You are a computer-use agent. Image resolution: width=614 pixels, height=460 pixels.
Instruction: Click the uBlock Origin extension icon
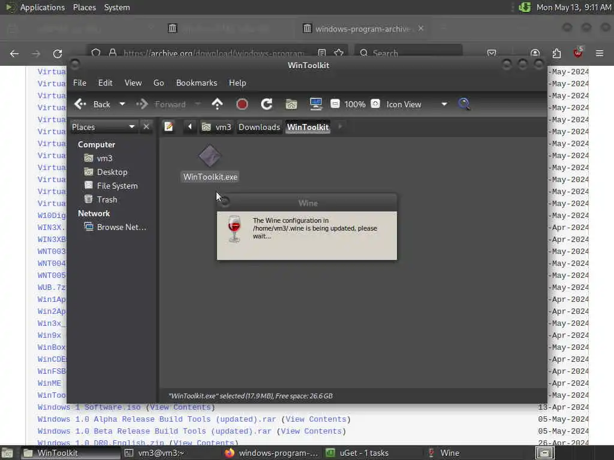click(x=578, y=53)
